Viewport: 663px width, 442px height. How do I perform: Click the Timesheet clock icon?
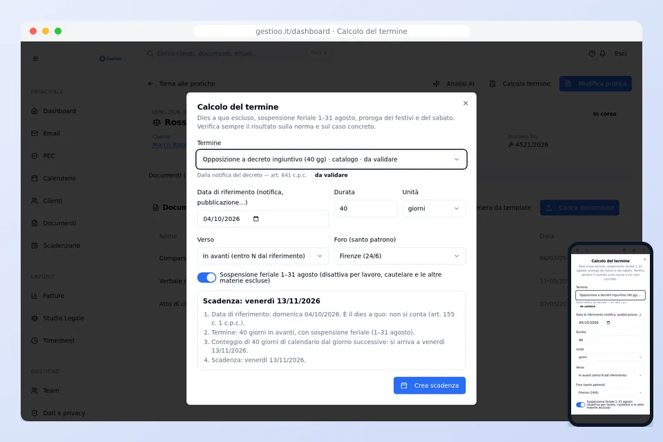click(x=35, y=340)
